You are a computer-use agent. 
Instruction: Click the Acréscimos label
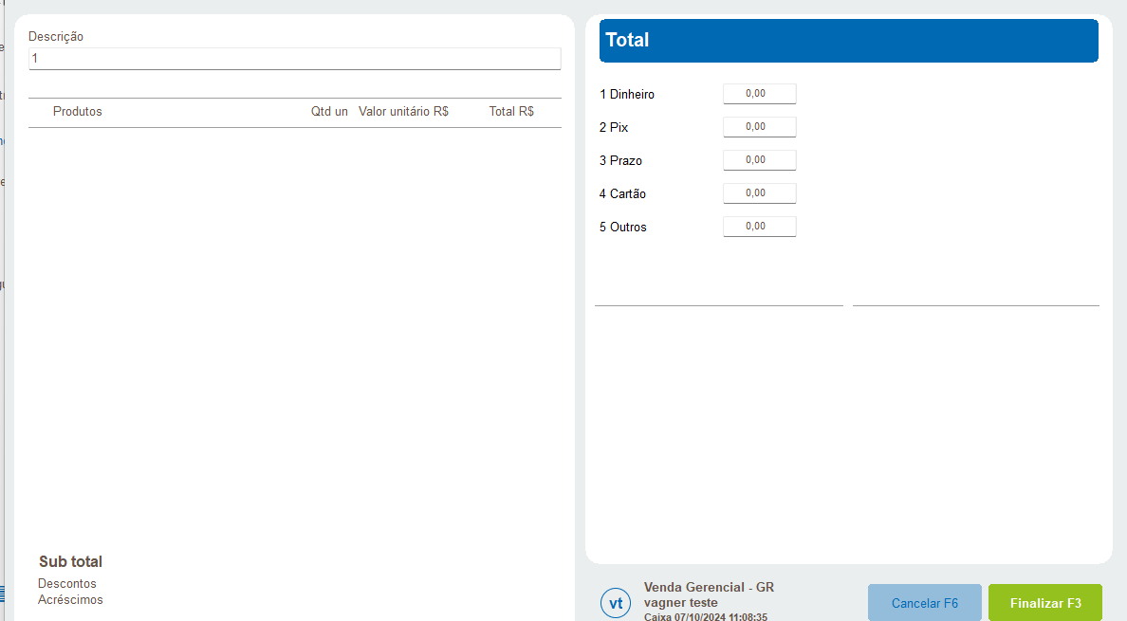point(70,600)
